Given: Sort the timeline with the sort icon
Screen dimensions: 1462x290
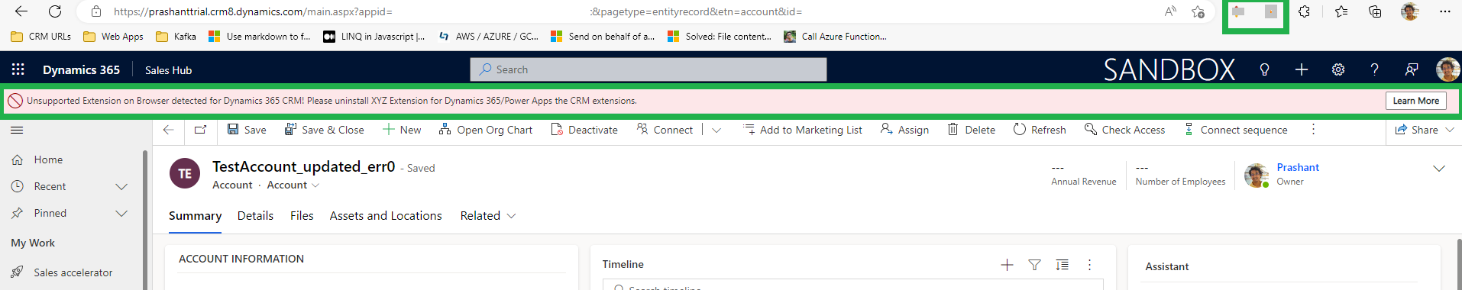Looking at the screenshot, I should (x=1062, y=265).
